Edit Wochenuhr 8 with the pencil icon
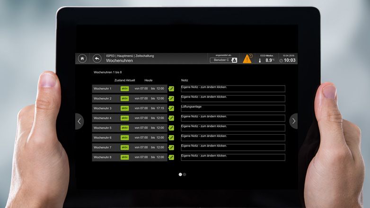 [171, 157]
